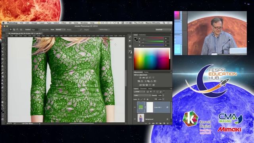Image resolution: width=254 pixels, height=143 pixels.
Task: Open the Fill slider arrow
Action: [x=163, y=99]
